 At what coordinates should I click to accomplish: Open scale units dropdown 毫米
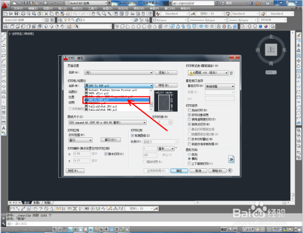point(166,148)
